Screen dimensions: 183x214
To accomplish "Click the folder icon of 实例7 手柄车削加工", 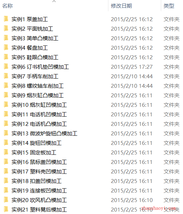I will coord(6,76).
